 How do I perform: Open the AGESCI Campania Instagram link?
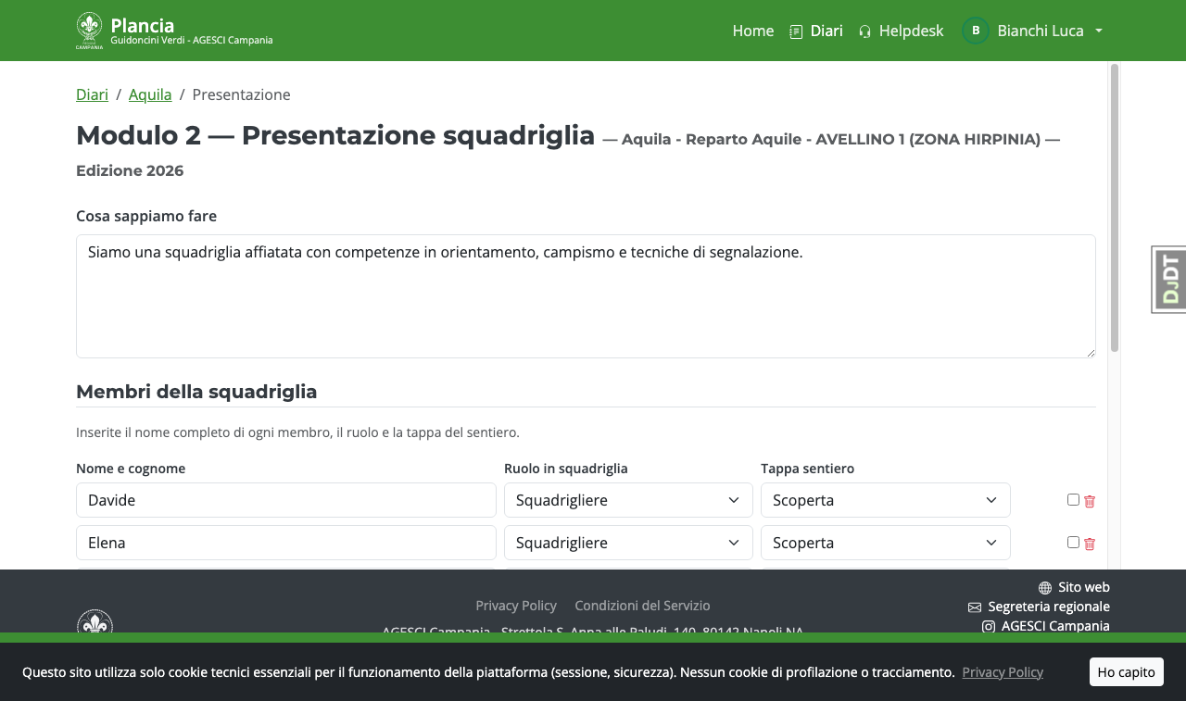point(1046,626)
